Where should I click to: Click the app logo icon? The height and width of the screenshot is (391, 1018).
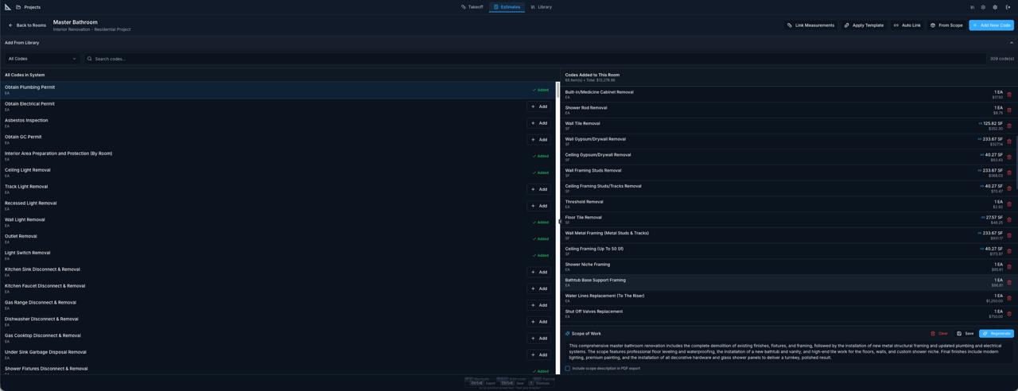click(x=8, y=7)
